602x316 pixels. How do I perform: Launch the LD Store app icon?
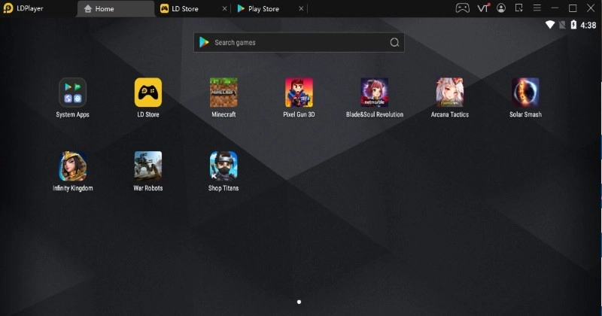pyautogui.click(x=148, y=93)
